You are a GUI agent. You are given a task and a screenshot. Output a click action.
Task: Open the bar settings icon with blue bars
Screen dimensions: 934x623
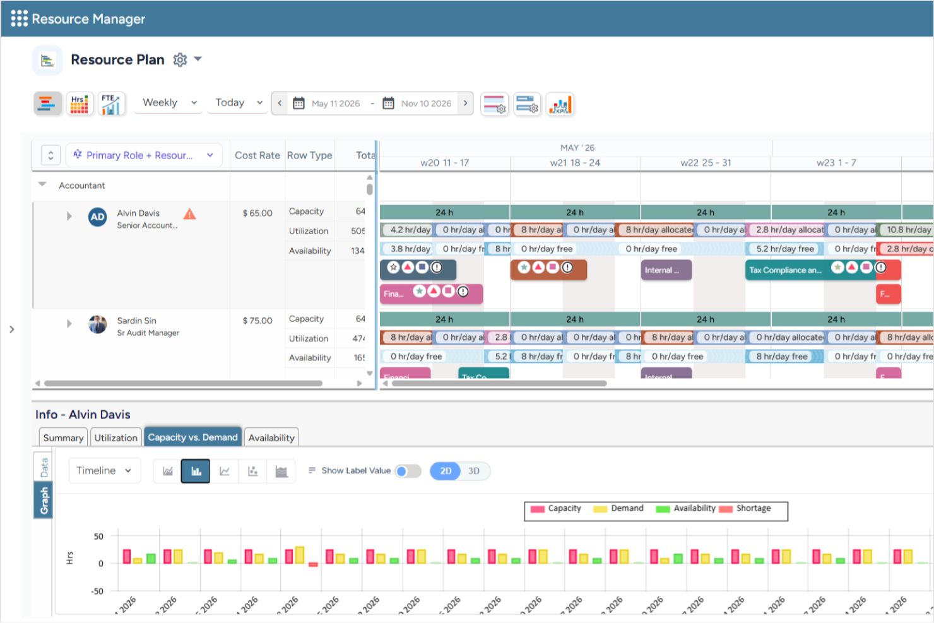[x=527, y=104]
